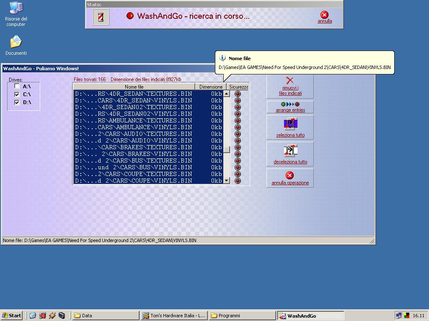Sort by the Nome file column header
Screen dimensions: 429x321
(x=134, y=87)
